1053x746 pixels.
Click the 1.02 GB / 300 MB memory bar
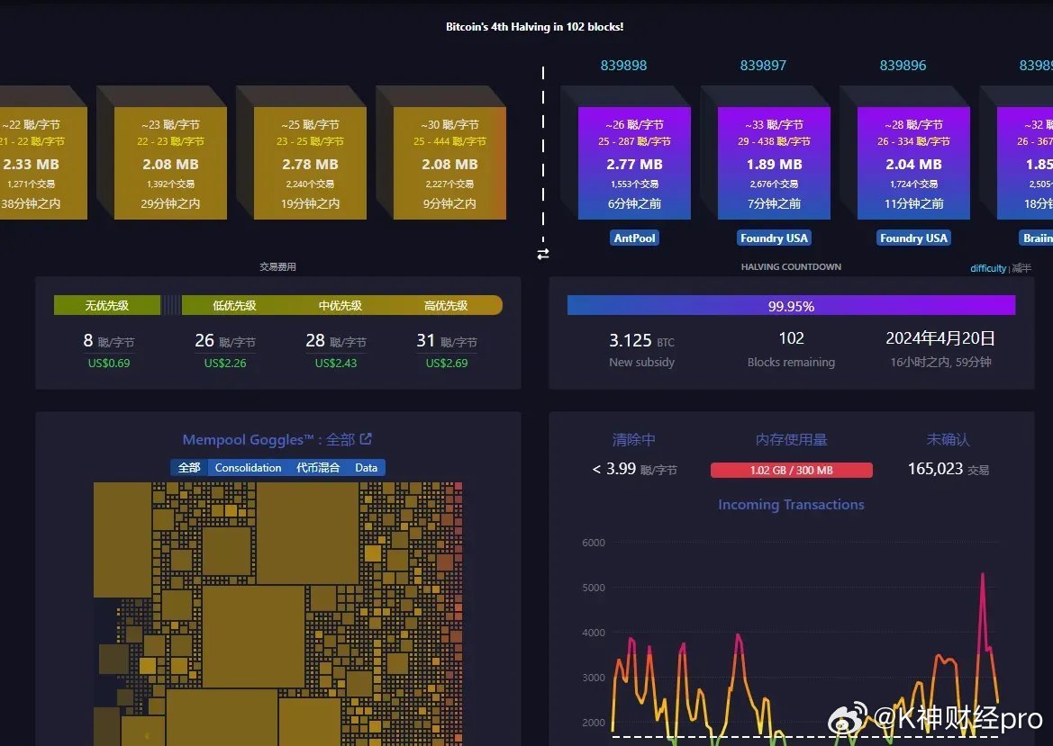click(x=791, y=471)
